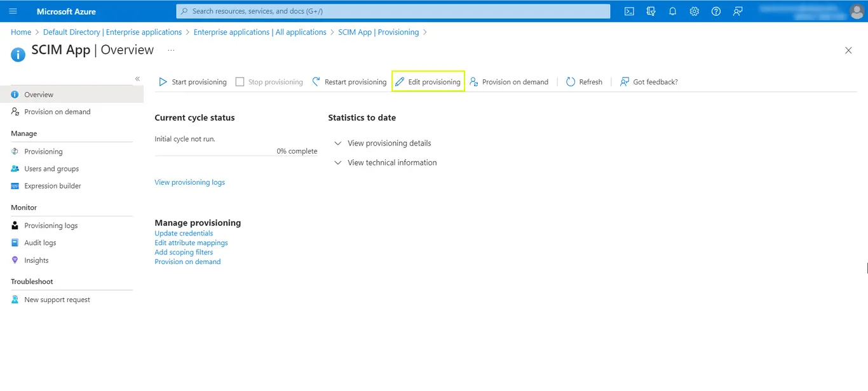Click the Stop provisioning checkbox
Image resolution: width=868 pixels, height=391 pixels.
pos(240,82)
